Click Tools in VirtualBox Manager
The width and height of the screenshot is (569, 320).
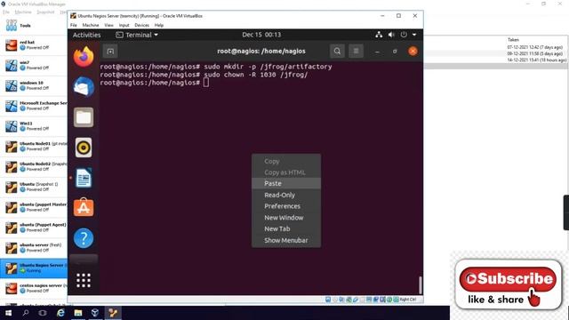[34, 26]
